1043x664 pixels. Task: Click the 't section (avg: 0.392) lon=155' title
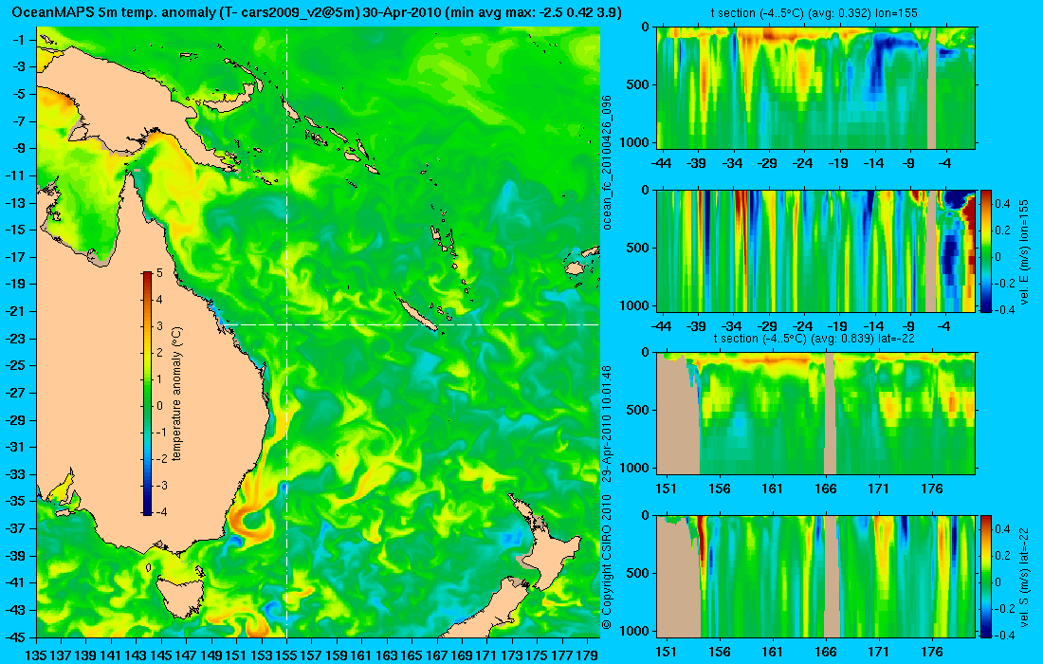(815, 13)
